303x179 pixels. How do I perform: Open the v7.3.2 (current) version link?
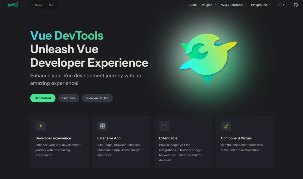tap(233, 5)
